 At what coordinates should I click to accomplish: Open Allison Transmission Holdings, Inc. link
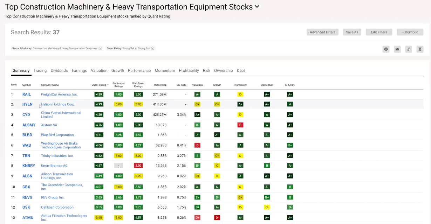pos(57,176)
